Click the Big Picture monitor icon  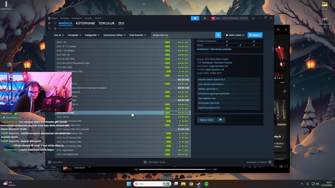[253, 18]
